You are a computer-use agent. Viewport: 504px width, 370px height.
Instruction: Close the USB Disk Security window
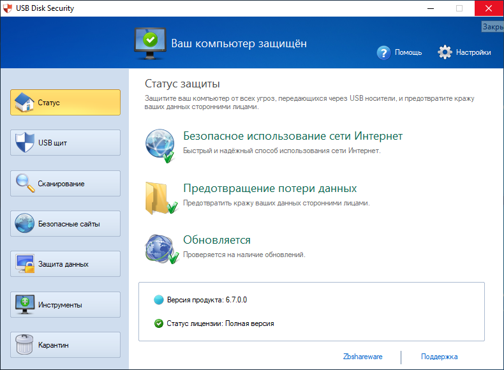[489, 8]
